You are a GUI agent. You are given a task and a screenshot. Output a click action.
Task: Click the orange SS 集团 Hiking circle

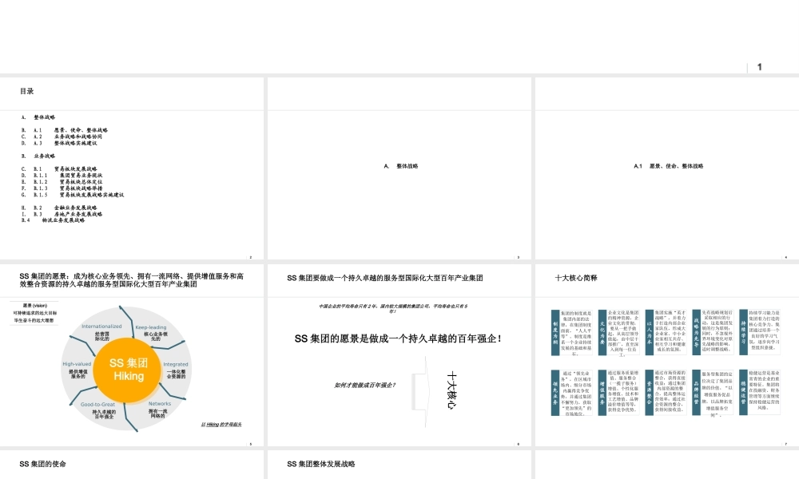[x=129, y=370]
